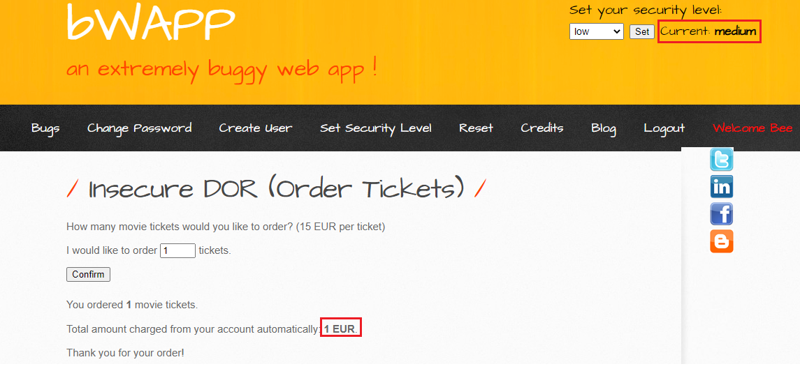Click the 'Set your security level:' label

point(646,10)
